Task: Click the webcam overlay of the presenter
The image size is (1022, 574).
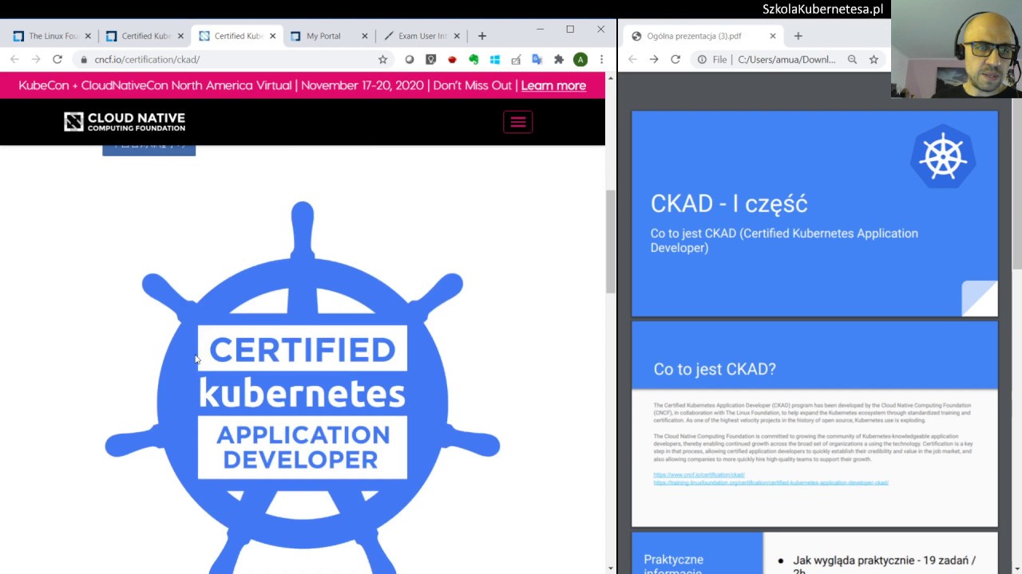Action: [x=957, y=49]
